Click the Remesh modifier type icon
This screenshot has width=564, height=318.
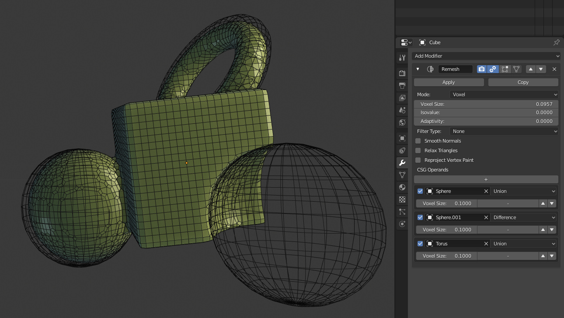coord(430,69)
